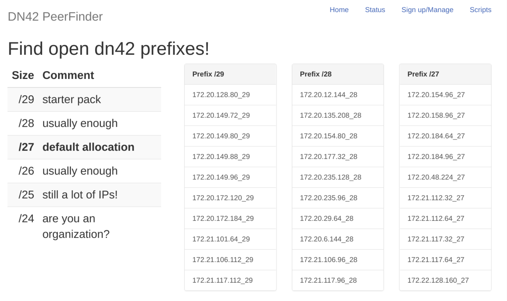Pick prefix 172.20.12.144_28
507x301 pixels.
coord(338,95)
